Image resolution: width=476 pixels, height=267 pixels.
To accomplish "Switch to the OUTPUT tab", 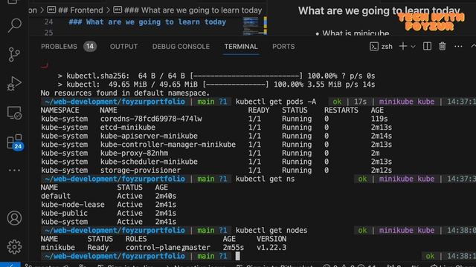I will coord(124,47).
